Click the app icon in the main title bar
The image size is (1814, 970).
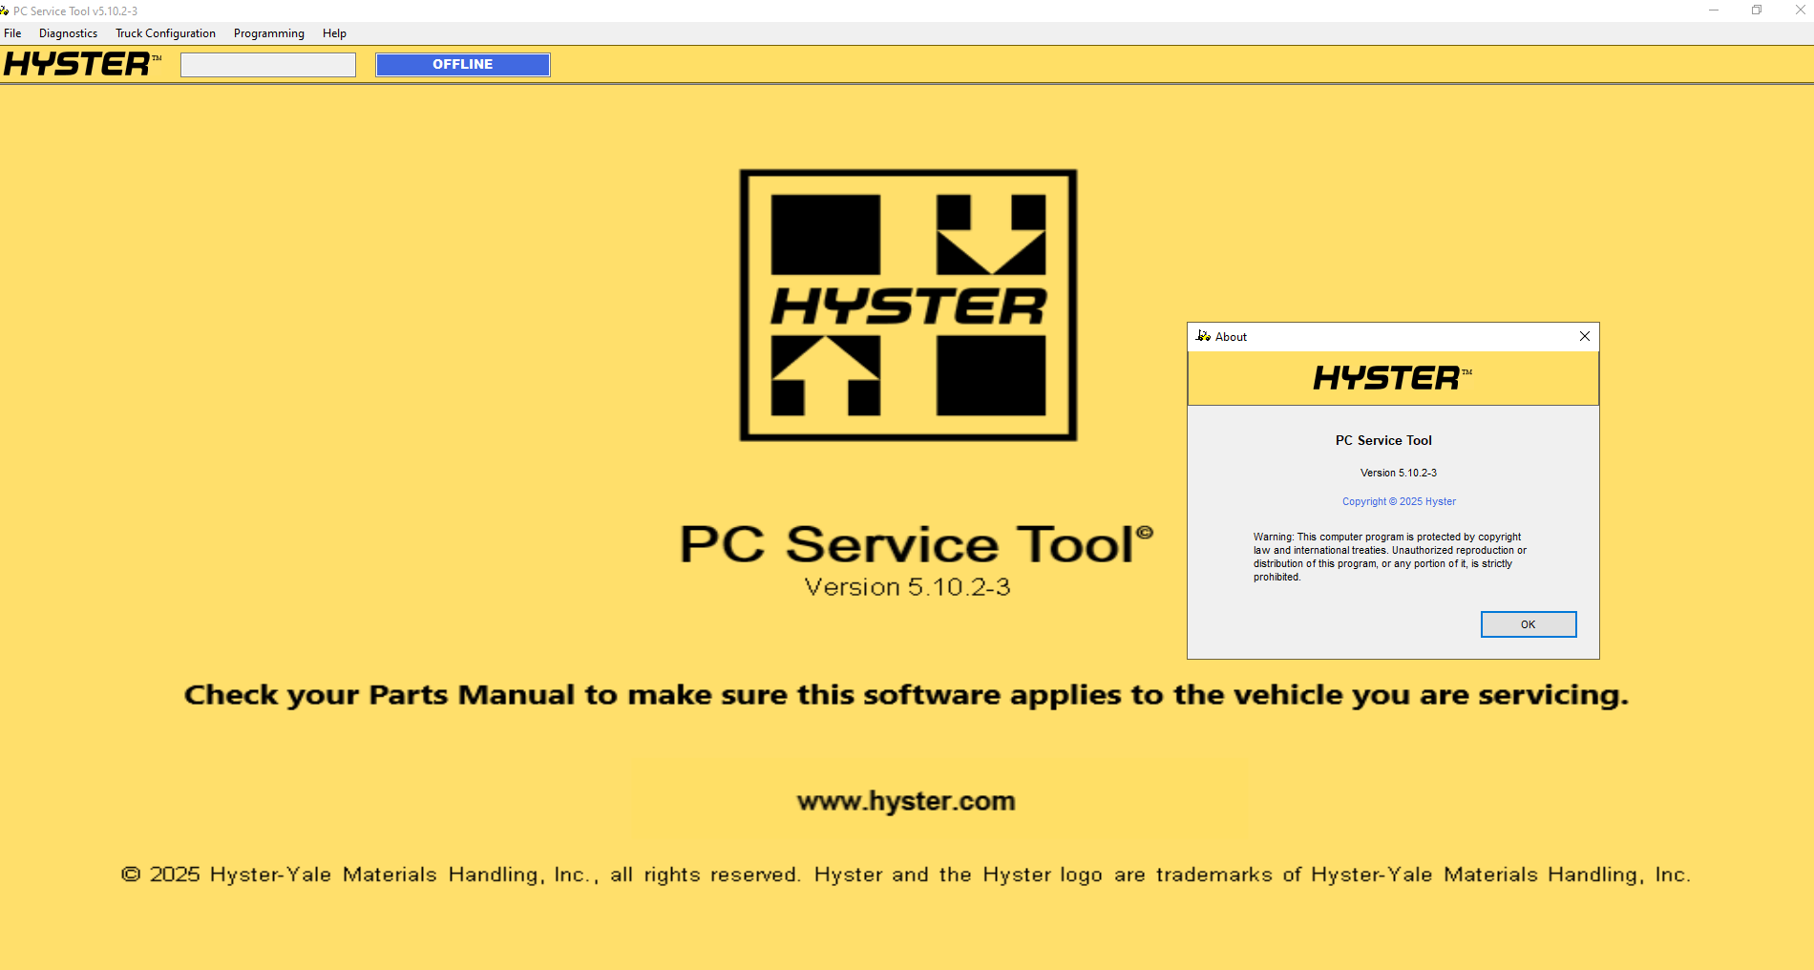(5, 11)
